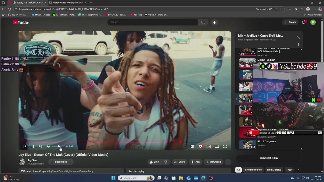Seek on the red video progress bar
This screenshot has width=324, height=182.
(x=125, y=142)
